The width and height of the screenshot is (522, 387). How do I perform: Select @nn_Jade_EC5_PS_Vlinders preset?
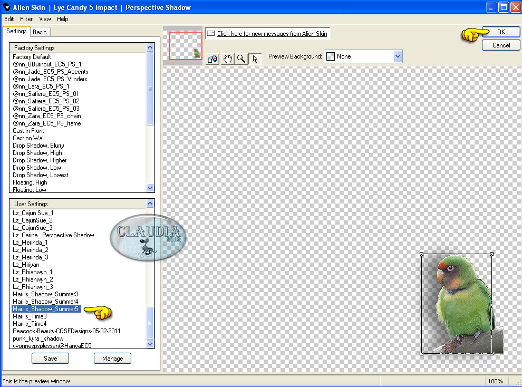50,79
